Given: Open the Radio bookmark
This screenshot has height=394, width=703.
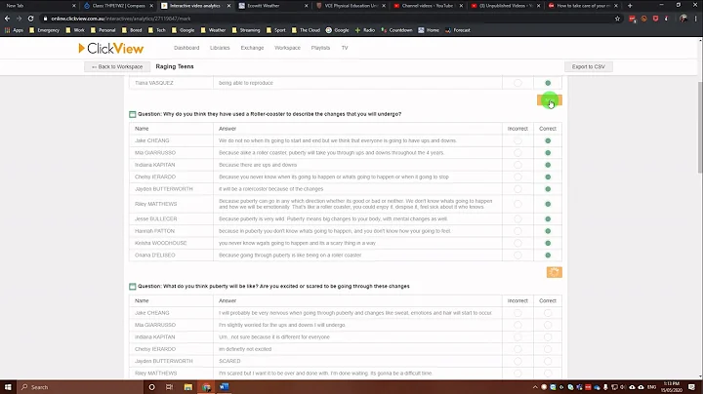Looking at the screenshot, I should pos(365,30).
